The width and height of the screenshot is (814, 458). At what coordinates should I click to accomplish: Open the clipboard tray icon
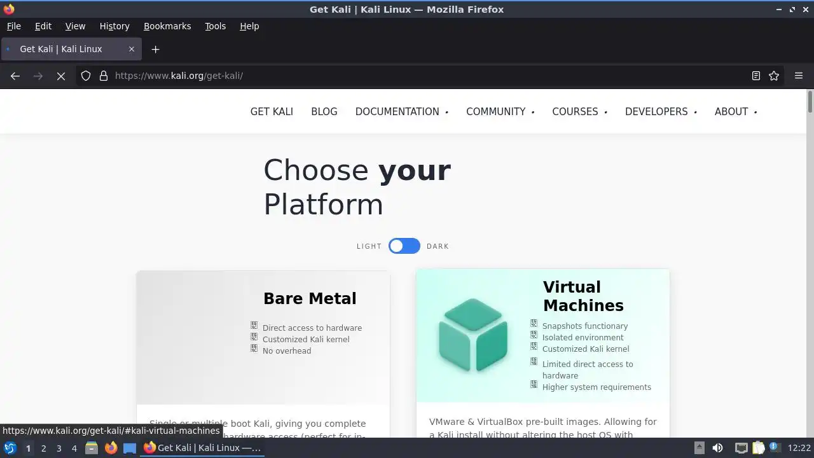tap(758, 448)
